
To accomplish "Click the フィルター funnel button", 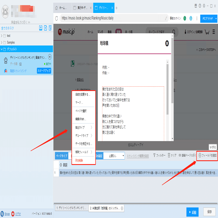I will pos(159,155).
